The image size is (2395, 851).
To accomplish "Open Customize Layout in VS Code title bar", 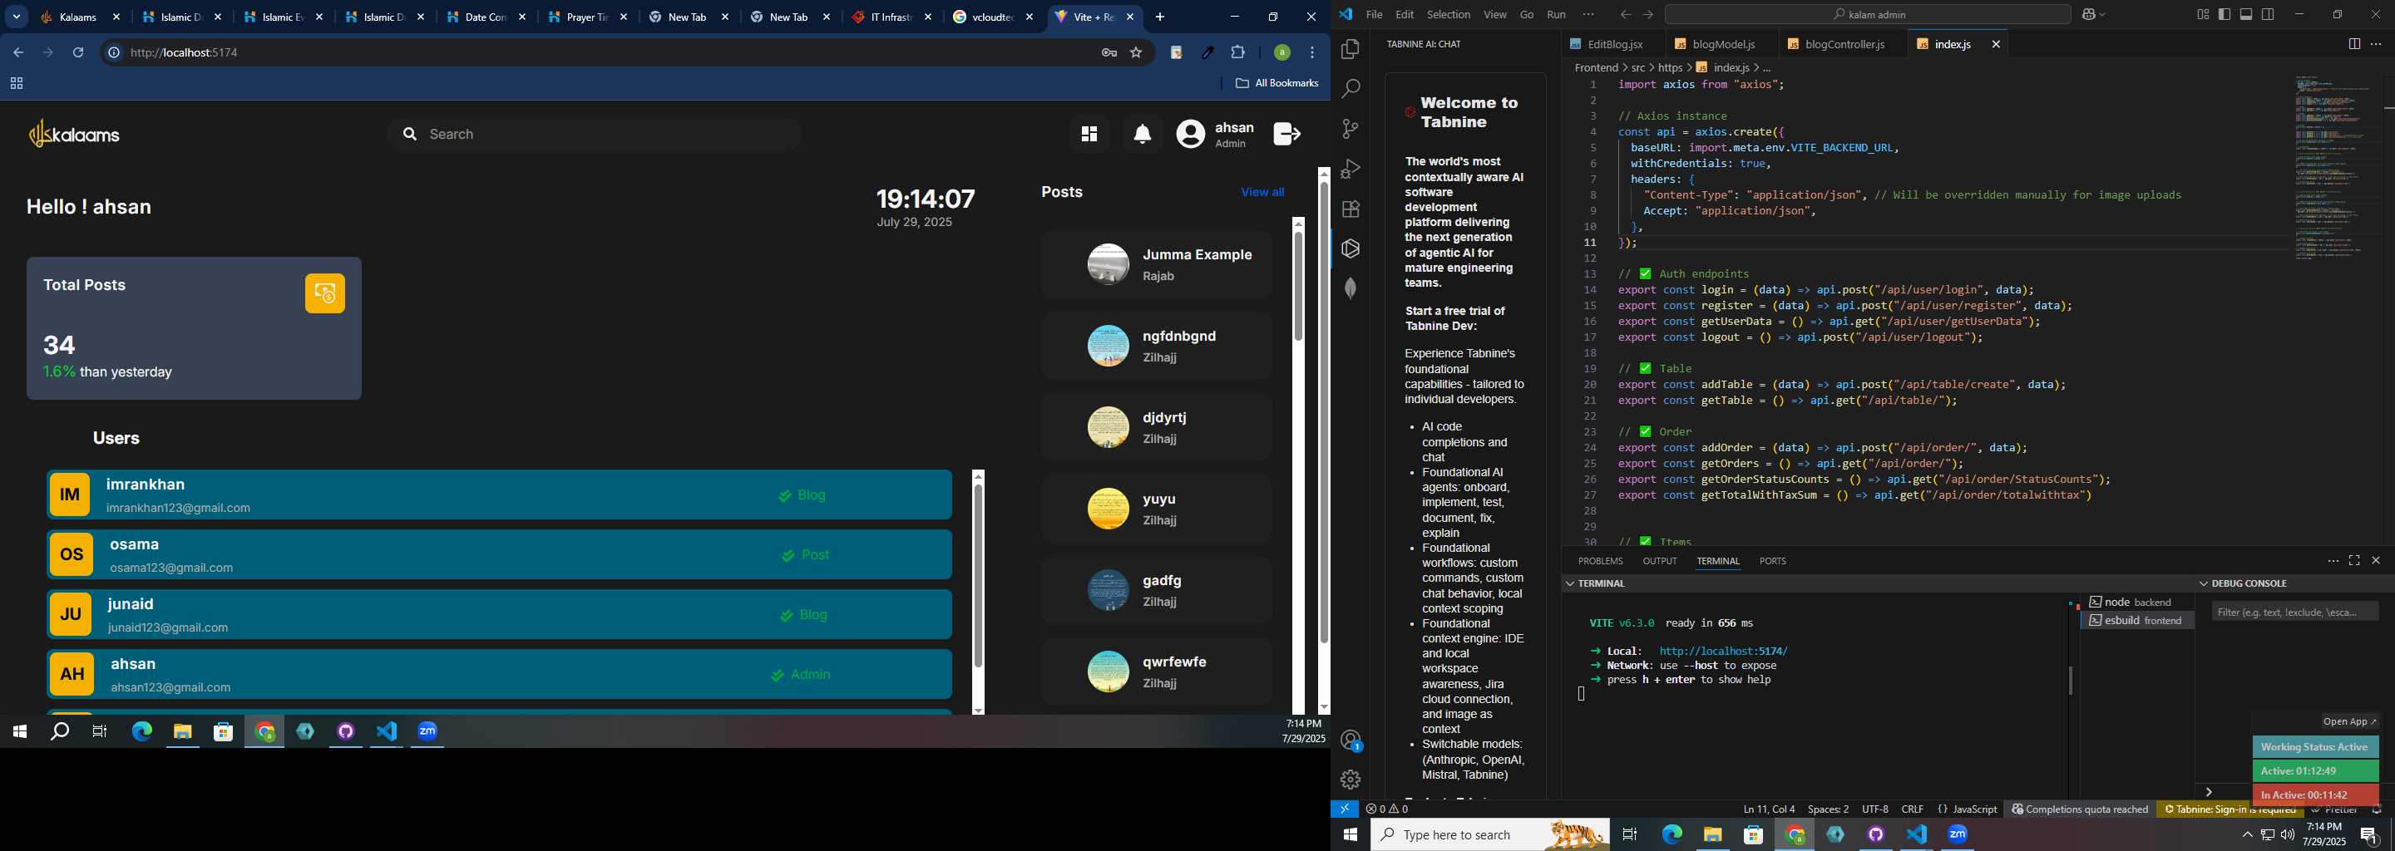I will pyautogui.click(x=2203, y=15).
